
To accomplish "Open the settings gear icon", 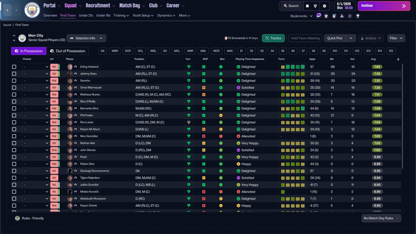I will pos(324,6).
